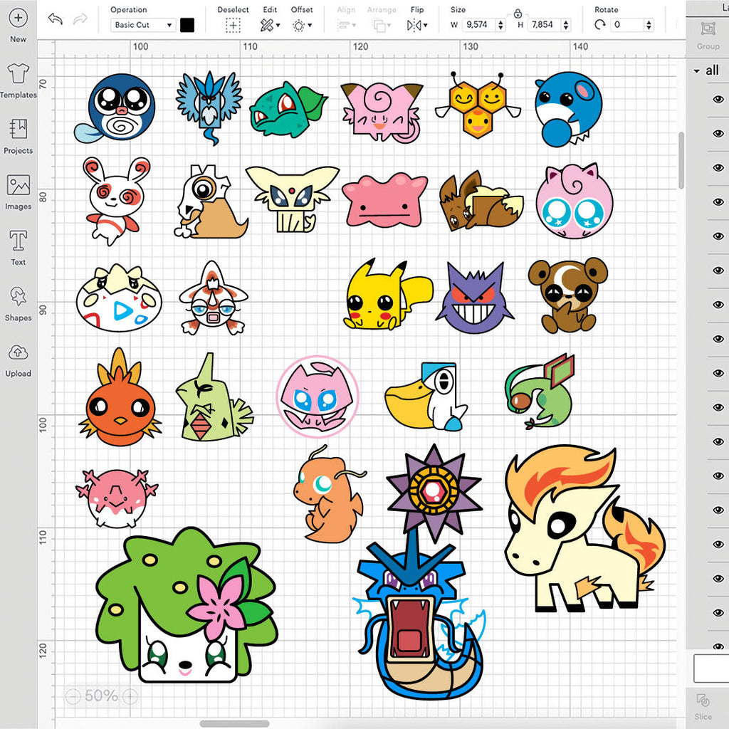Image resolution: width=729 pixels, height=729 pixels.
Task: Click the Redo arrow
Action: (80, 19)
